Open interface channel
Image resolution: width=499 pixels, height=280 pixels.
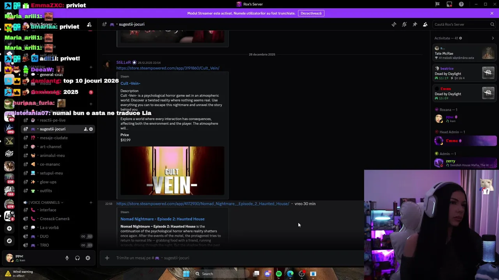coord(58,210)
